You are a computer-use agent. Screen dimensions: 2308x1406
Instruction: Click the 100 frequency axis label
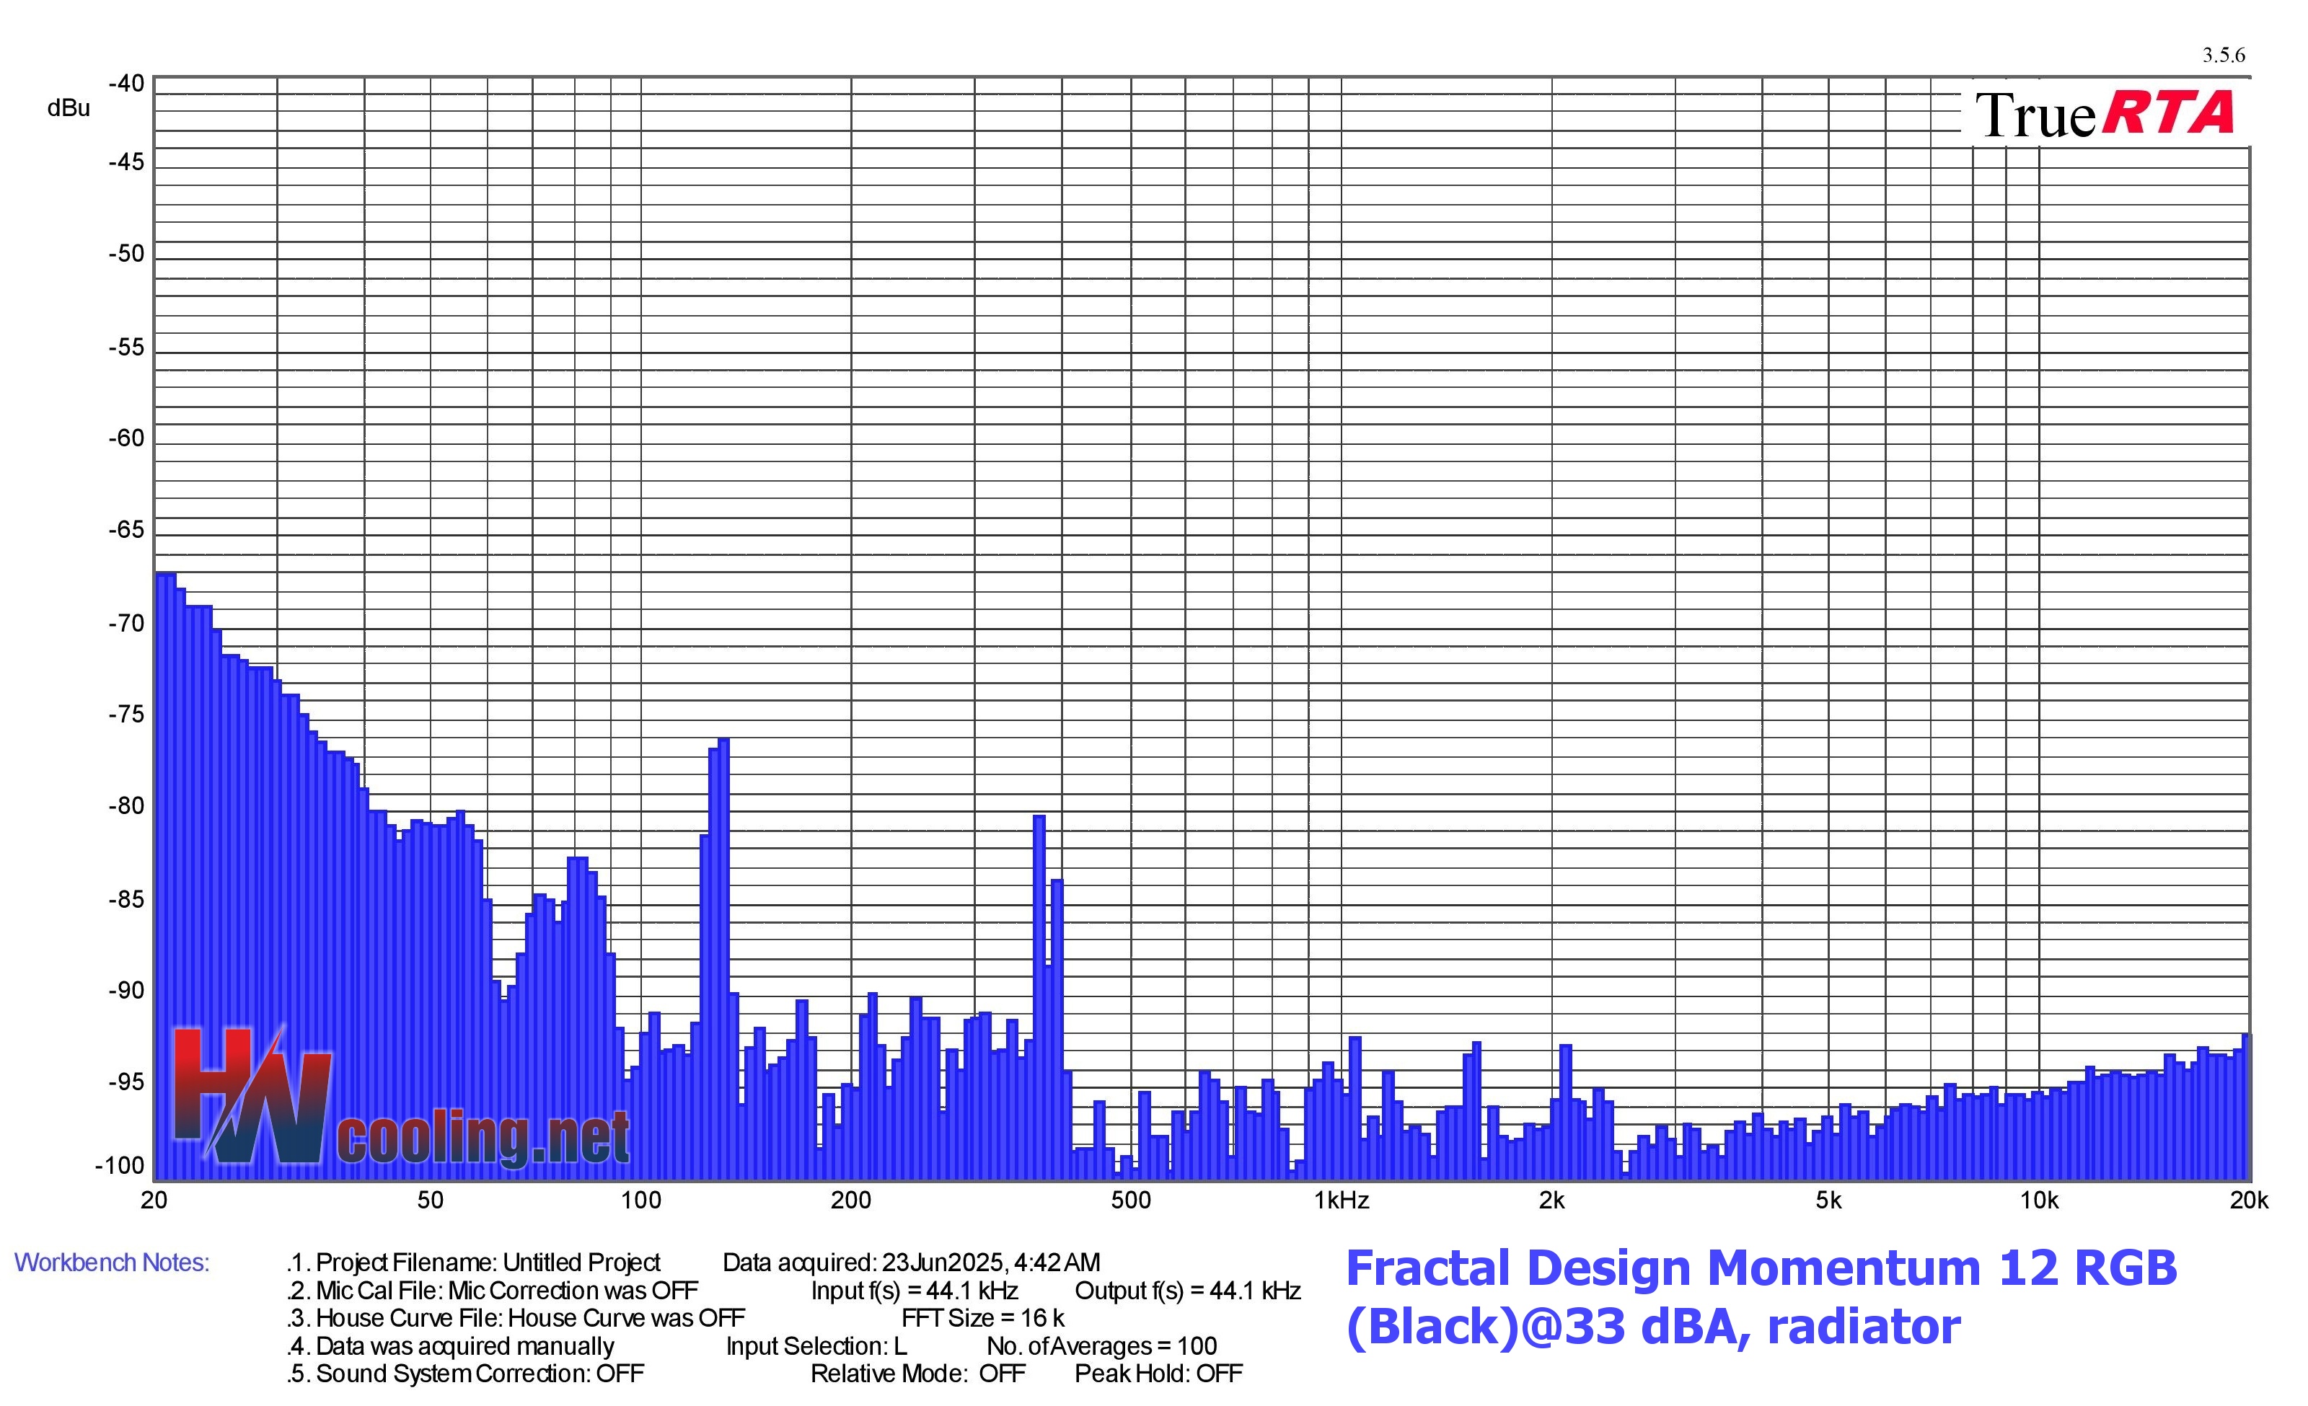(640, 1200)
